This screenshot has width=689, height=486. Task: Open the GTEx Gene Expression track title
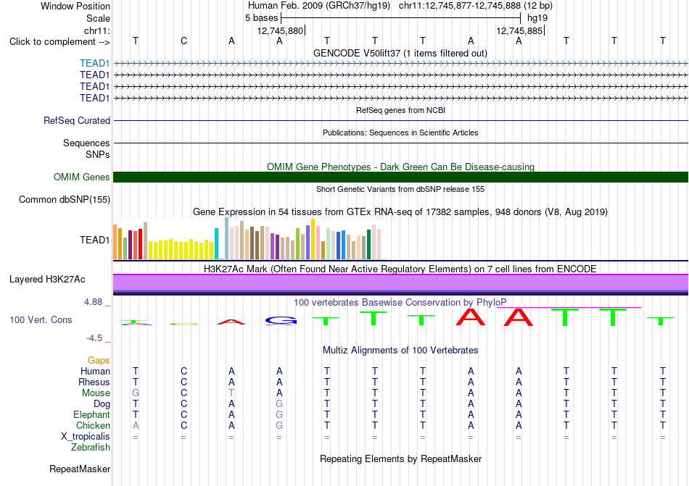click(x=400, y=212)
